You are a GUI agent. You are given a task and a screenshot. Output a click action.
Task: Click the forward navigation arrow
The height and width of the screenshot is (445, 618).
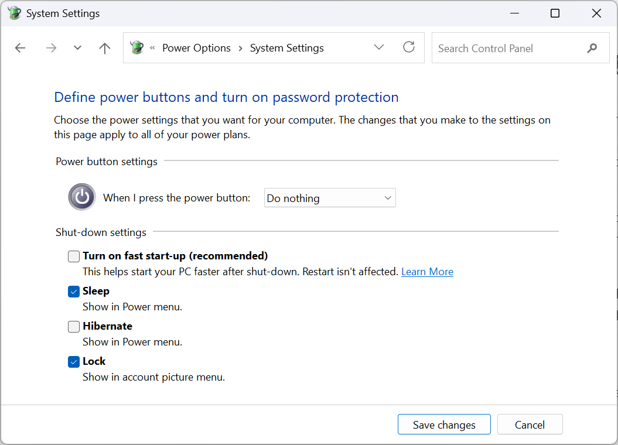click(51, 48)
